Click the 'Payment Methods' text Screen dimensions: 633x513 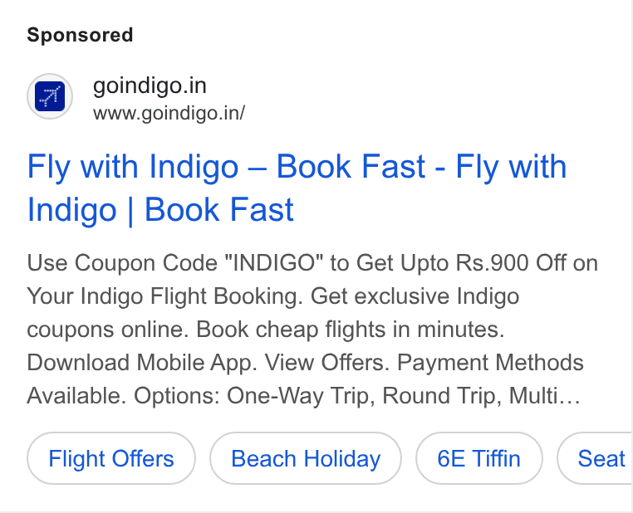point(490,363)
